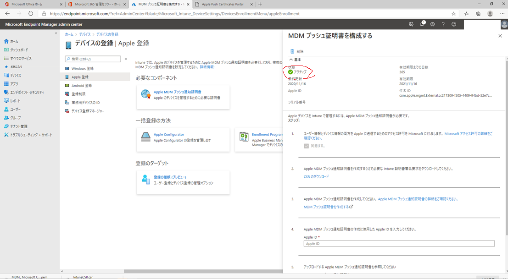Add this page to favorites star
Image resolution: width=508 pixels, height=279 pixels.
(x=453, y=14)
